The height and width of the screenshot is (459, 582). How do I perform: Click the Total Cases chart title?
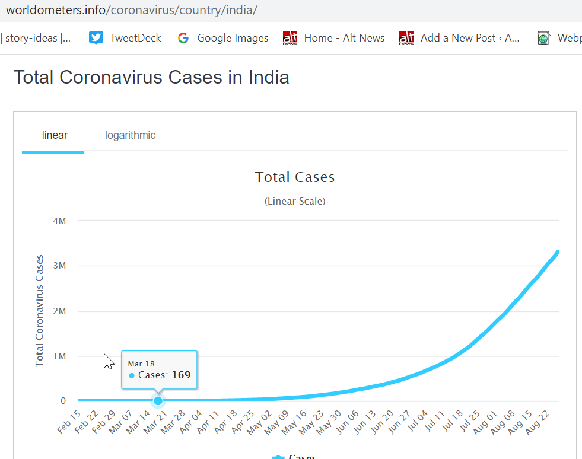(295, 177)
